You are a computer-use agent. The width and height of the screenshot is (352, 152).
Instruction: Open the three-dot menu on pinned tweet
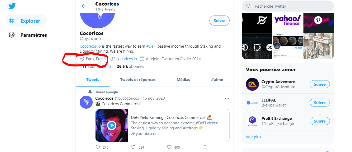tap(227, 98)
